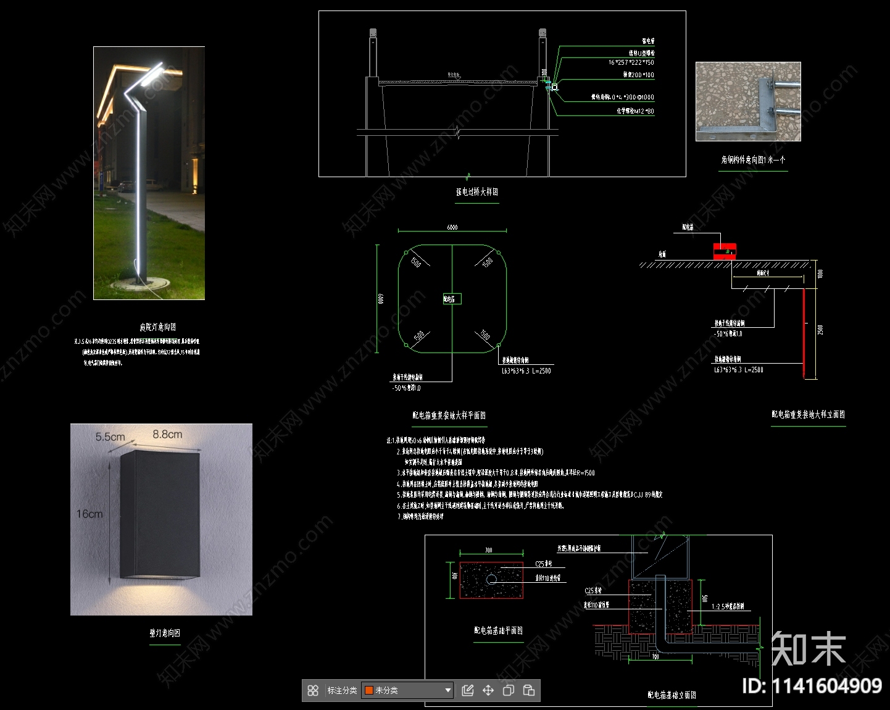Activate the move arrows tool
This screenshot has width=890, height=710.
pos(488,690)
